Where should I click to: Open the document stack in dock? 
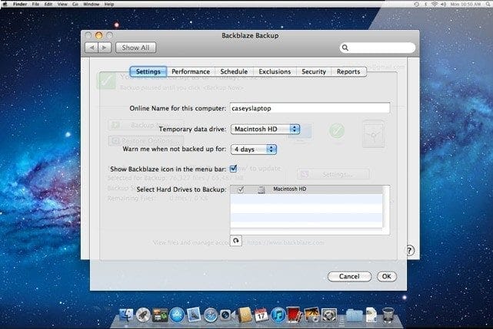click(371, 315)
